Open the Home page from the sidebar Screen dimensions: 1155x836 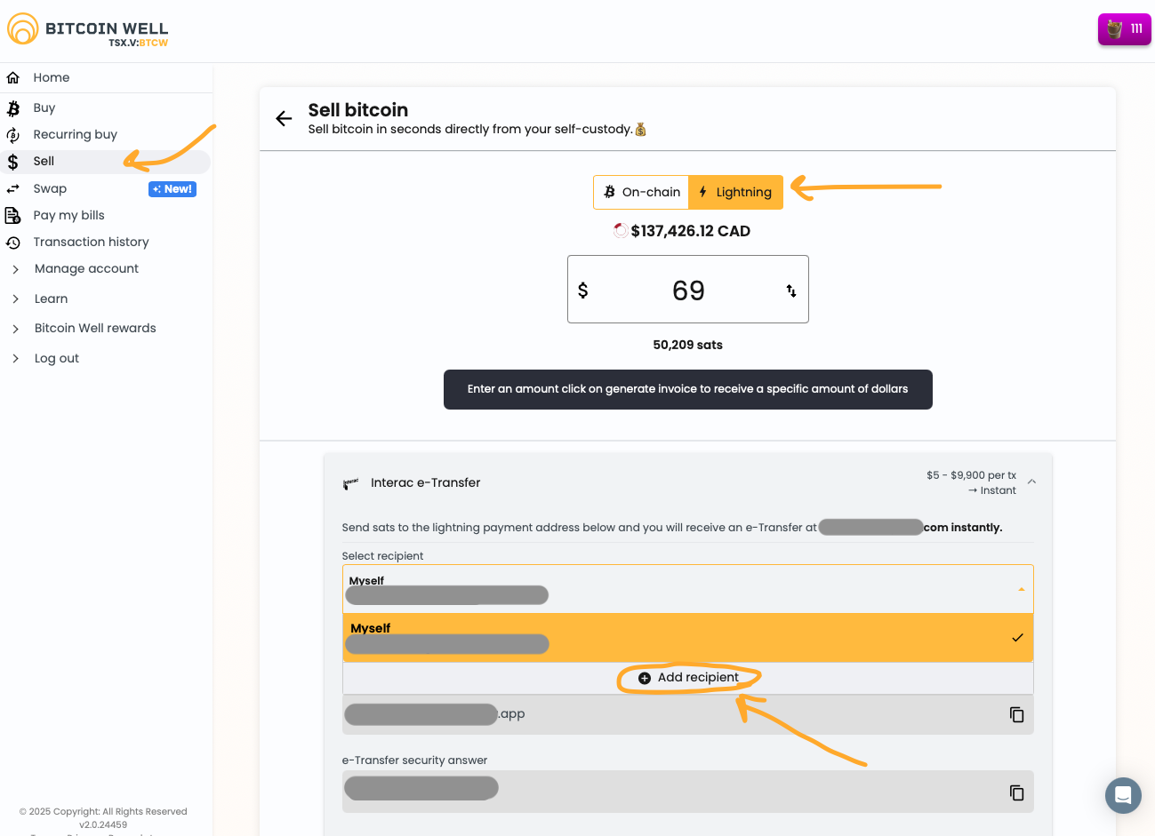(52, 78)
